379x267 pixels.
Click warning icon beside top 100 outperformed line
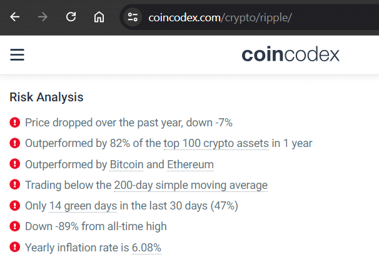click(x=15, y=143)
